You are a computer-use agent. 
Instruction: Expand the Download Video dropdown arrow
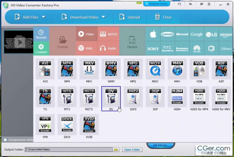coord(103,17)
